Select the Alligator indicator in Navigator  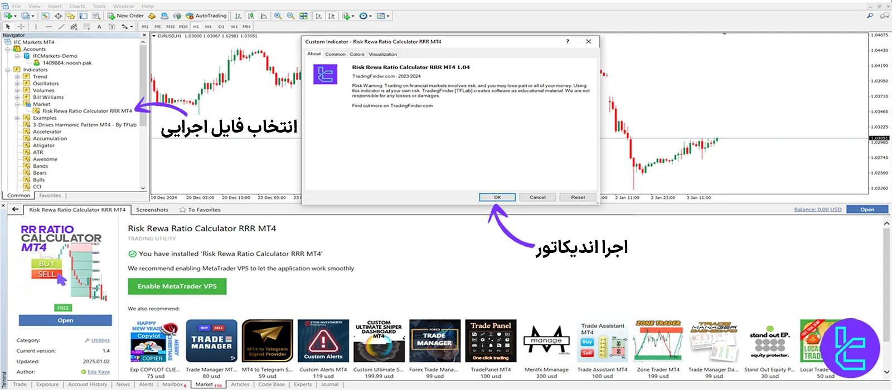click(x=43, y=145)
